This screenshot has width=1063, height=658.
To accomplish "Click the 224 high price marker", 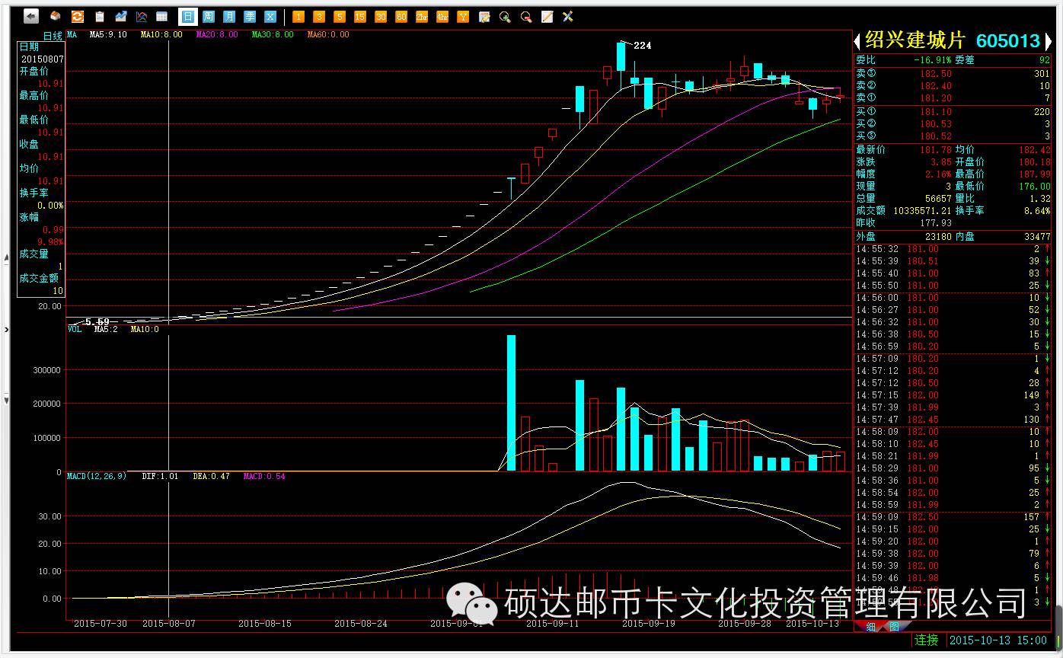I will (643, 46).
